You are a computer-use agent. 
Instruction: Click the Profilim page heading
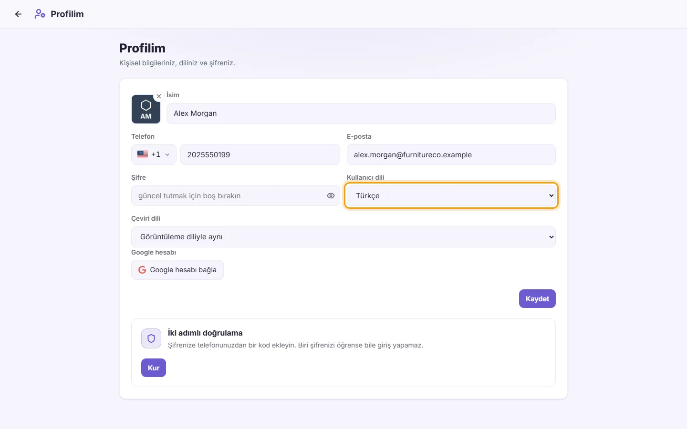pyautogui.click(x=142, y=48)
